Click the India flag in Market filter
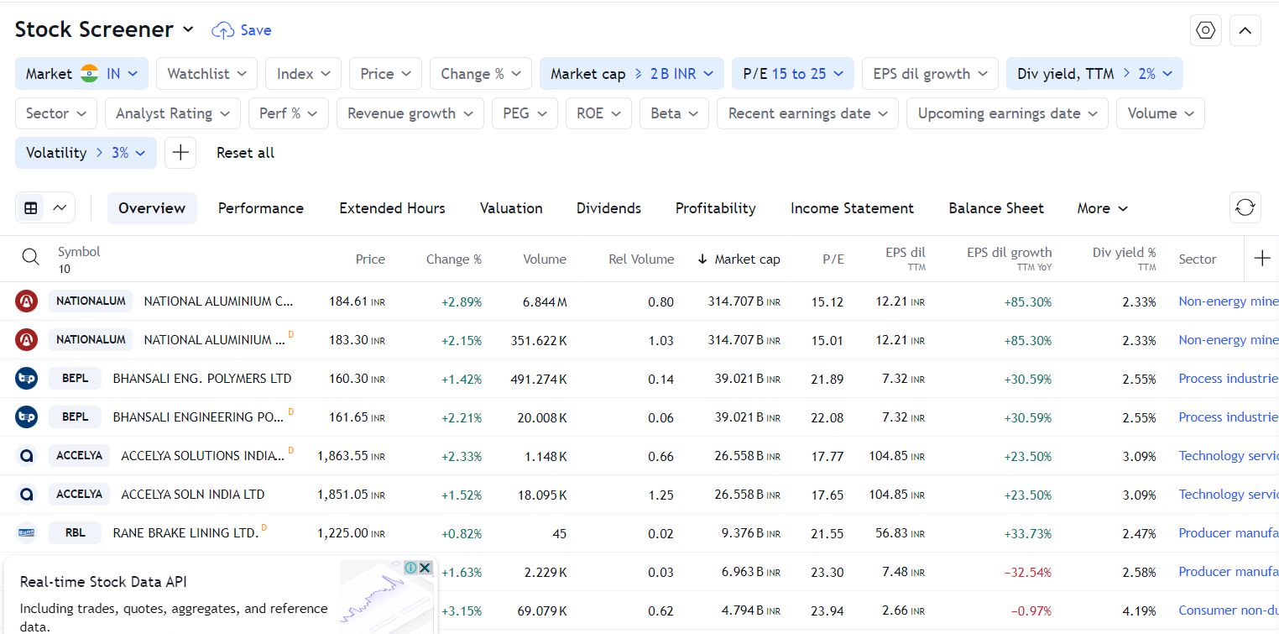The image size is (1279, 634). tap(89, 74)
